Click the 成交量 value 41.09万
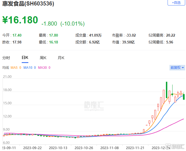Viewport: 186px width, 151px height. coord(95,35)
